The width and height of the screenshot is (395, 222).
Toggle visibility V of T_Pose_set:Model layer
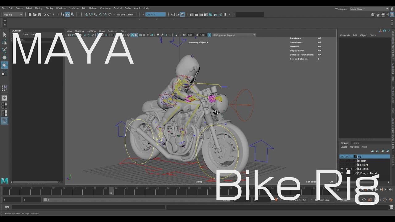click(x=342, y=173)
